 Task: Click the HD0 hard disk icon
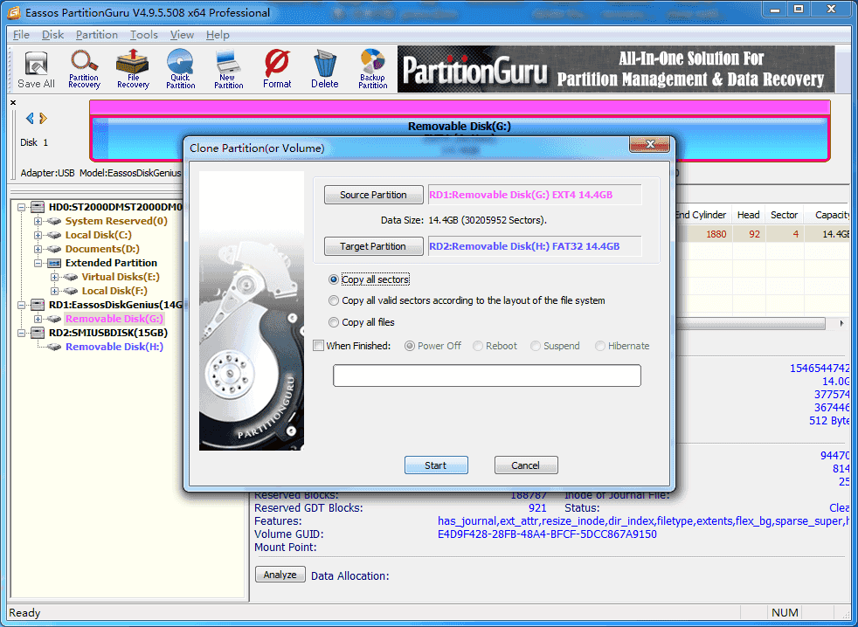coord(38,207)
